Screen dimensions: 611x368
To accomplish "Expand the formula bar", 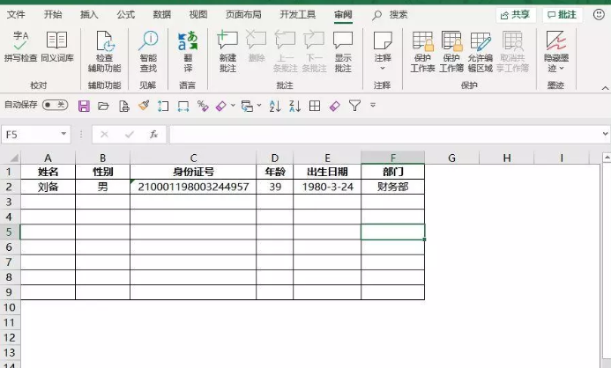I will [605, 134].
